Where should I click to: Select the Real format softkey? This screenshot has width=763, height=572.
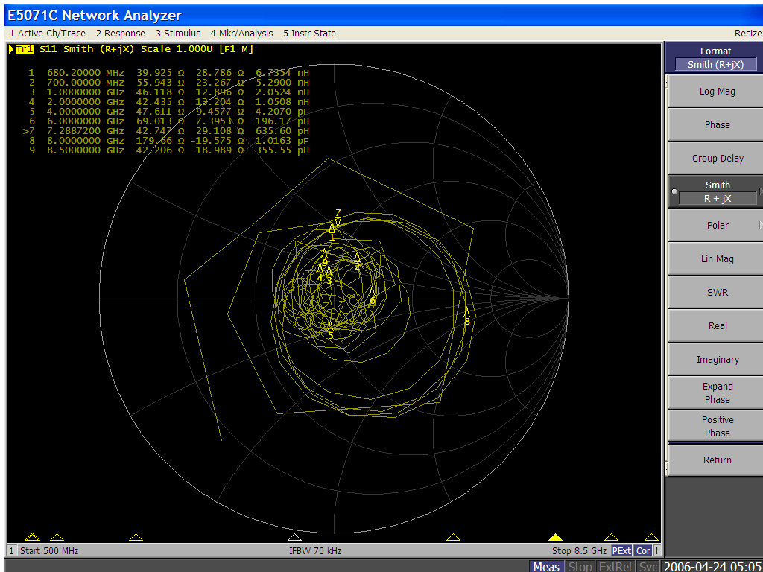coord(717,326)
